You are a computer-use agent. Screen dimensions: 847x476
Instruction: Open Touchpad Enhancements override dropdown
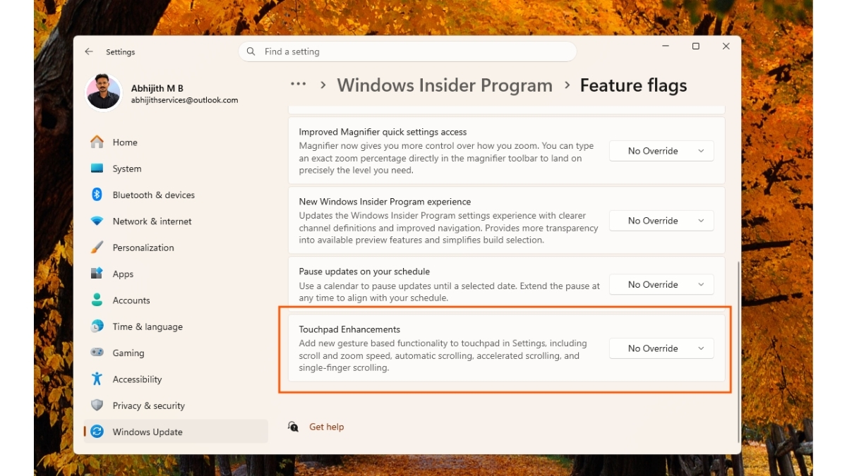click(x=661, y=348)
